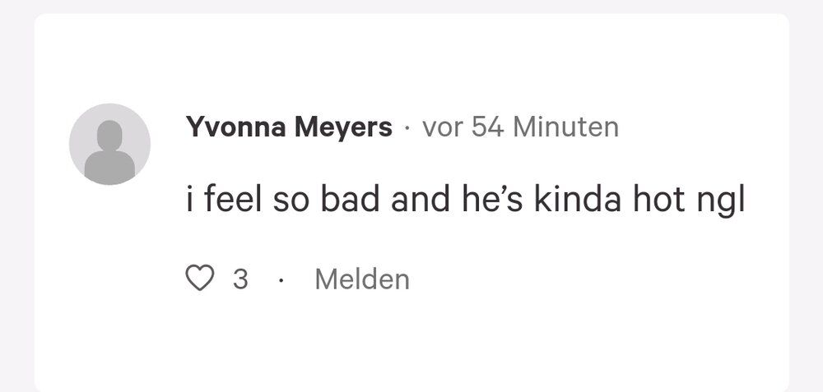Click the dot between name and timestamp
Screen dimensions: 823x392
point(407,128)
